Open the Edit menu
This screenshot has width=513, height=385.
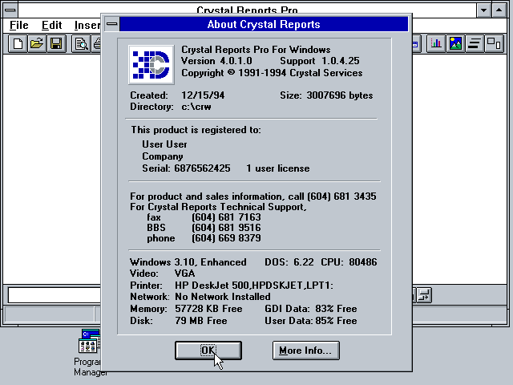pos(51,25)
